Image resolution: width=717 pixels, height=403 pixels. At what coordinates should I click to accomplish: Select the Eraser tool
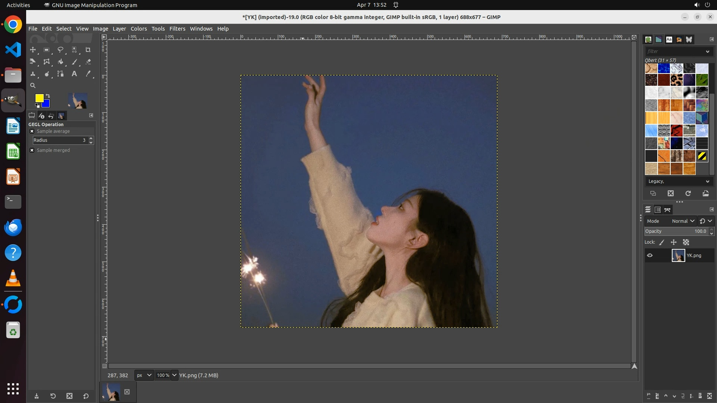click(88, 62)
